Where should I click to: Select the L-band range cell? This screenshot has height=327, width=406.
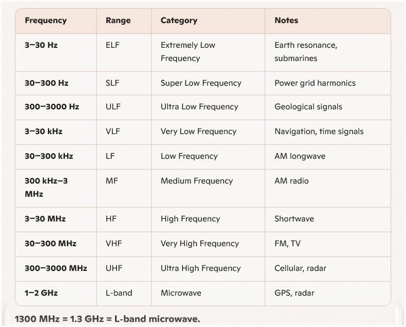[x=119, y=293]
